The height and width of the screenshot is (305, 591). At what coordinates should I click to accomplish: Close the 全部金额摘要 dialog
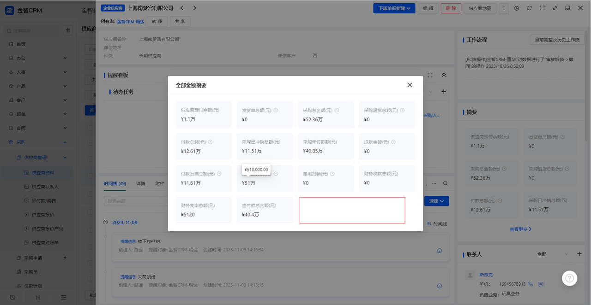click(410, 85)
